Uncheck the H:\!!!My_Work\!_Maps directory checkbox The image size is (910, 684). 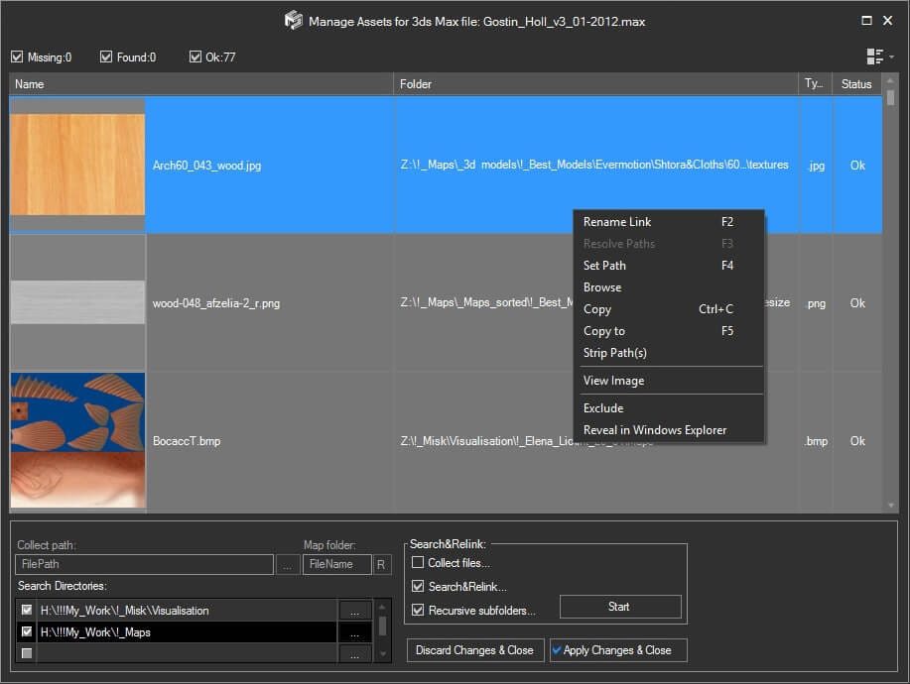(27, 631)
